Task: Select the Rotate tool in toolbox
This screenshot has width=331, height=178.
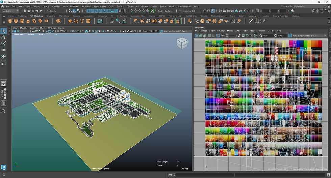Action: coord(4,56)
